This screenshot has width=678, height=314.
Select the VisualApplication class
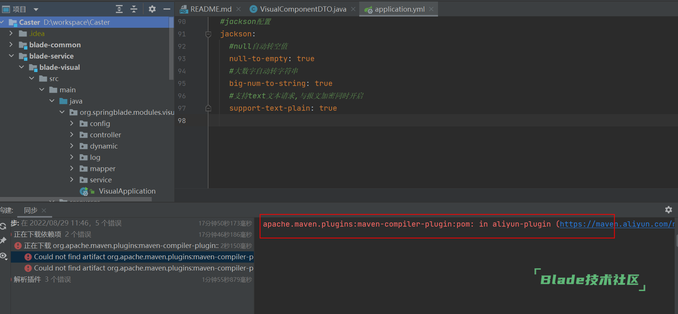click(x=127, y=191)
